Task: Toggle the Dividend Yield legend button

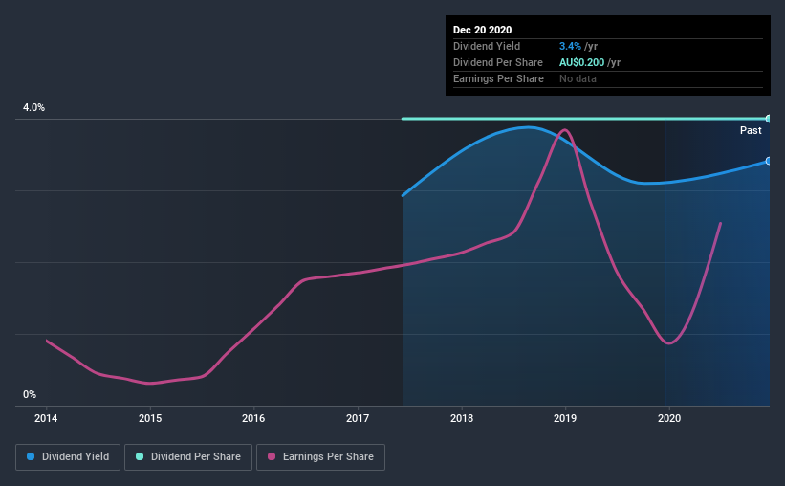Action: coord(68,457)
